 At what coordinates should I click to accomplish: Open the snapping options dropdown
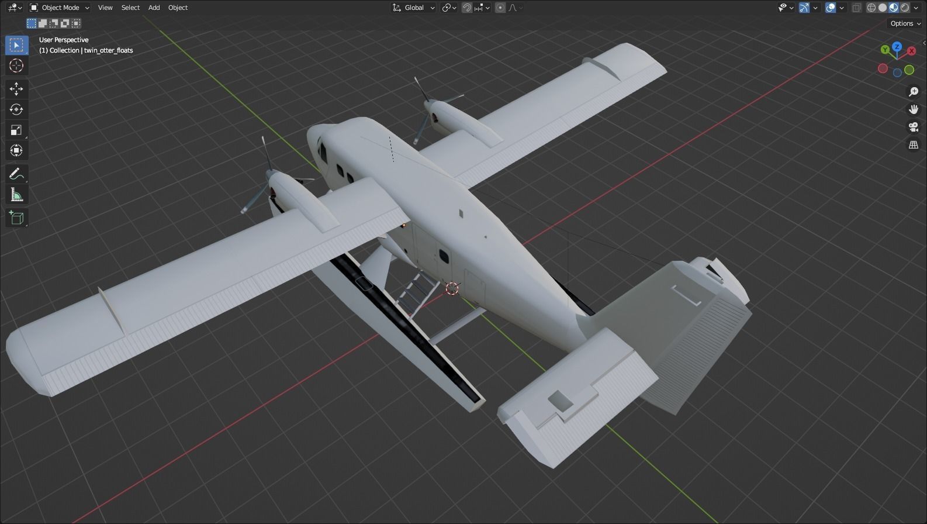pyautogui.click(x=483, y=8)
